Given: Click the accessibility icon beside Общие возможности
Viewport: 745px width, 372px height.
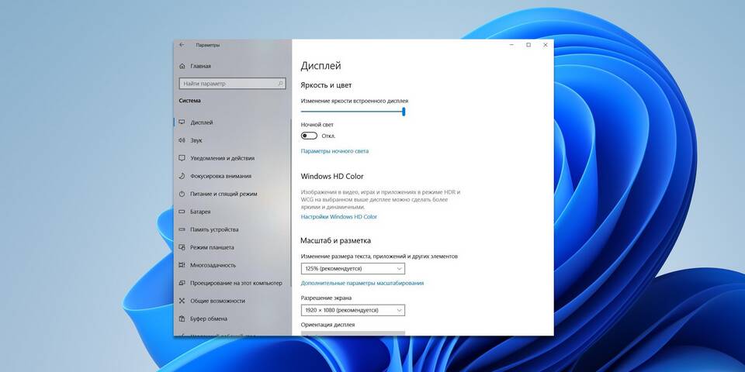Looking at the screenshot, I should click(x=182, y=301).
